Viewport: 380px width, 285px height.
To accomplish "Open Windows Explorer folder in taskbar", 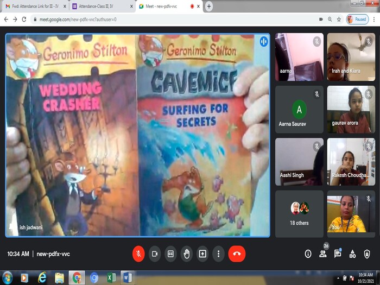I will point(59,278).
